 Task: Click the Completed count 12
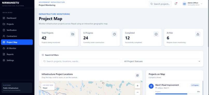[x=127, y=38]
